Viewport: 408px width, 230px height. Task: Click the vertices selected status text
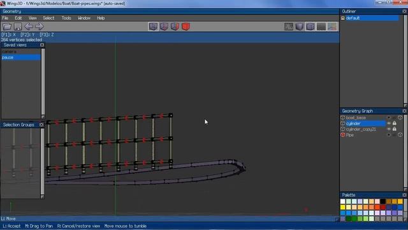[22, 40]
